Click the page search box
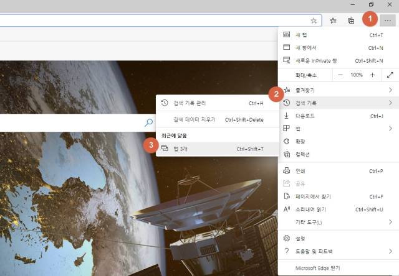Viewport: 399px width, 276px height. point(77,123)
